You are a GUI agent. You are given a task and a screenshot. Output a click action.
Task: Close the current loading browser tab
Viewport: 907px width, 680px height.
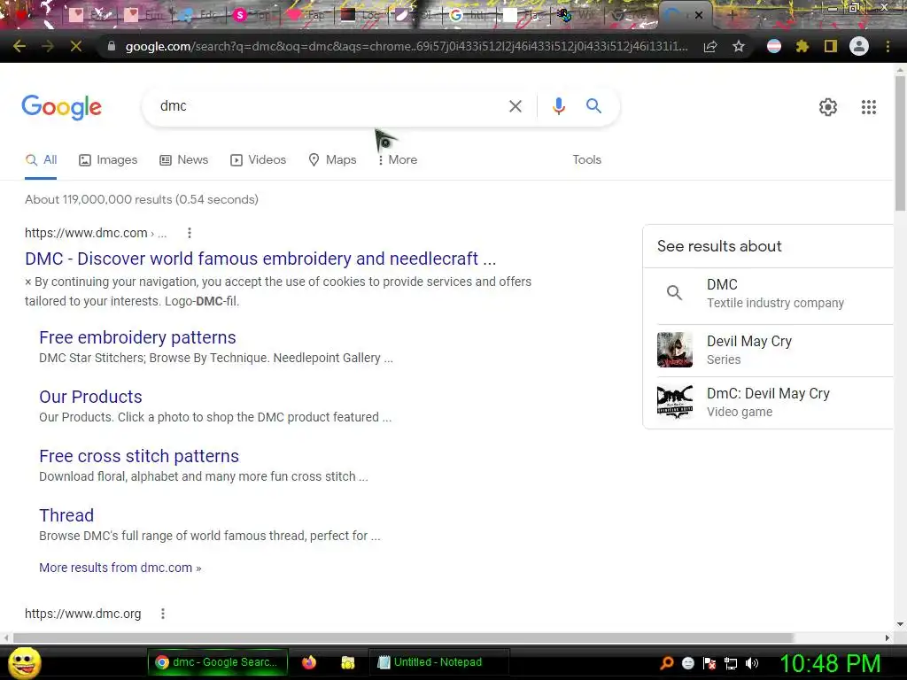(x=699, y=16)
